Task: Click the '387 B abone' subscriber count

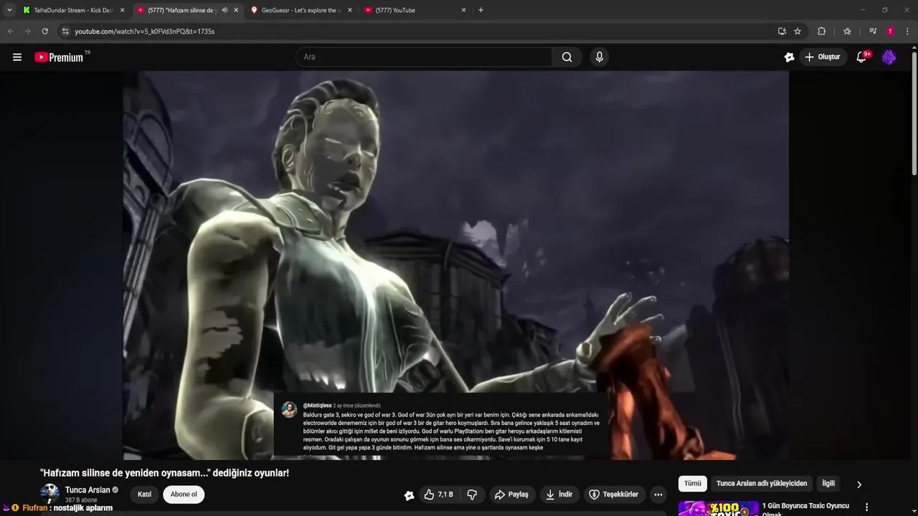Action: (x=81, y=500)
